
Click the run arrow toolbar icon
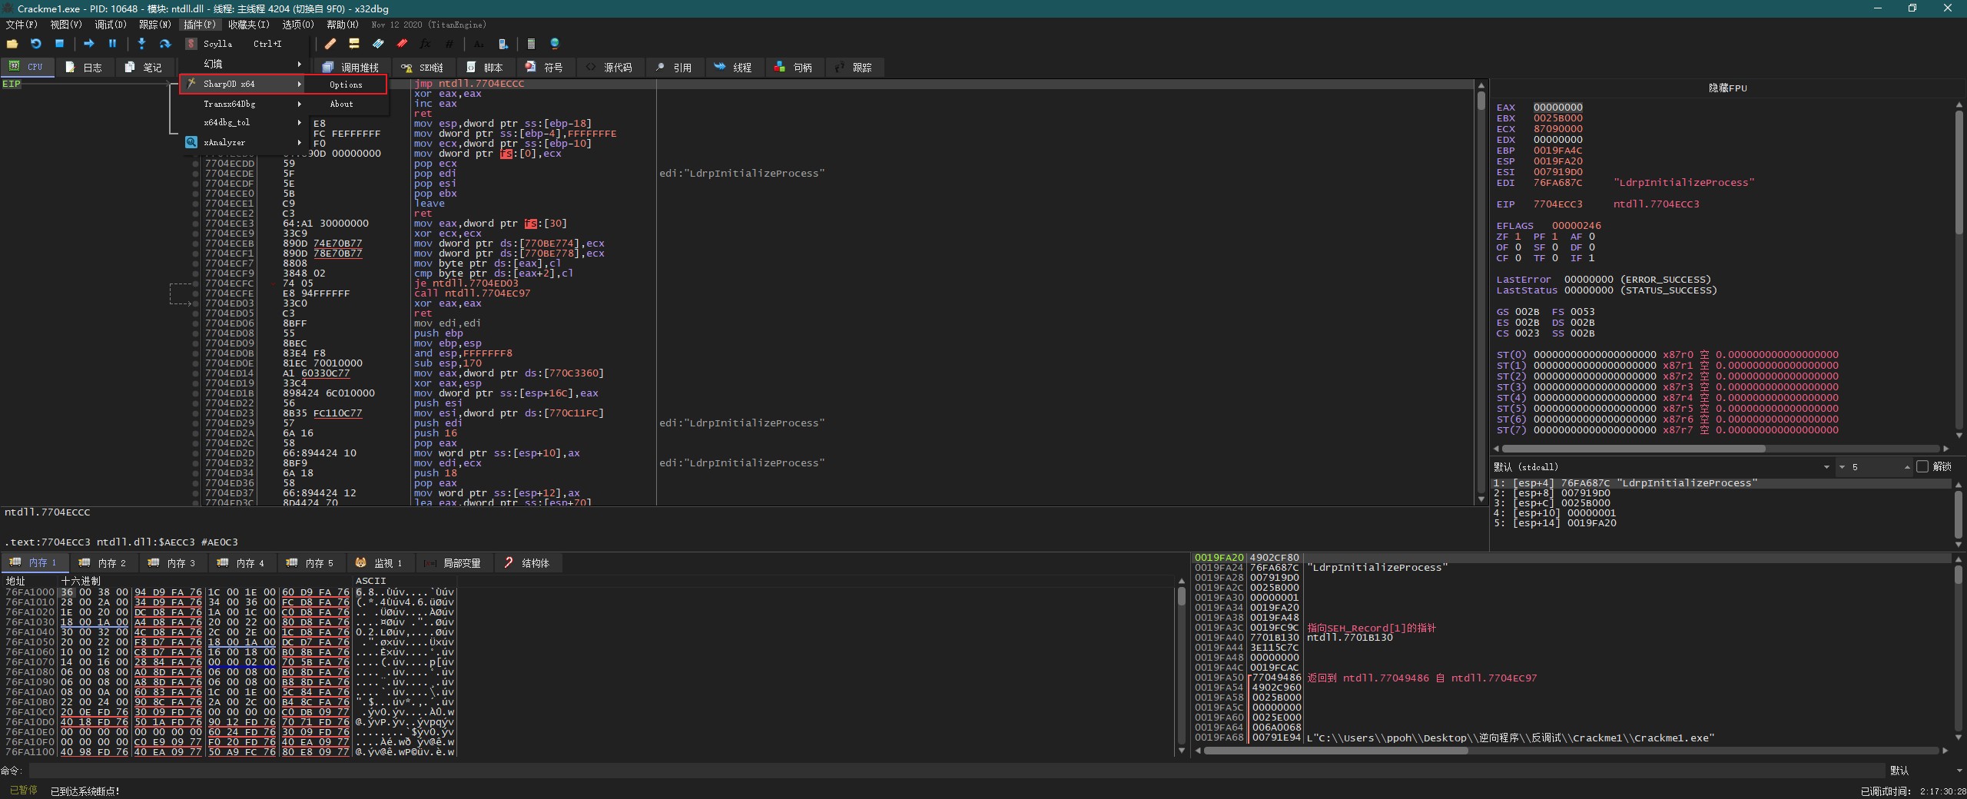tap(88, 44)
